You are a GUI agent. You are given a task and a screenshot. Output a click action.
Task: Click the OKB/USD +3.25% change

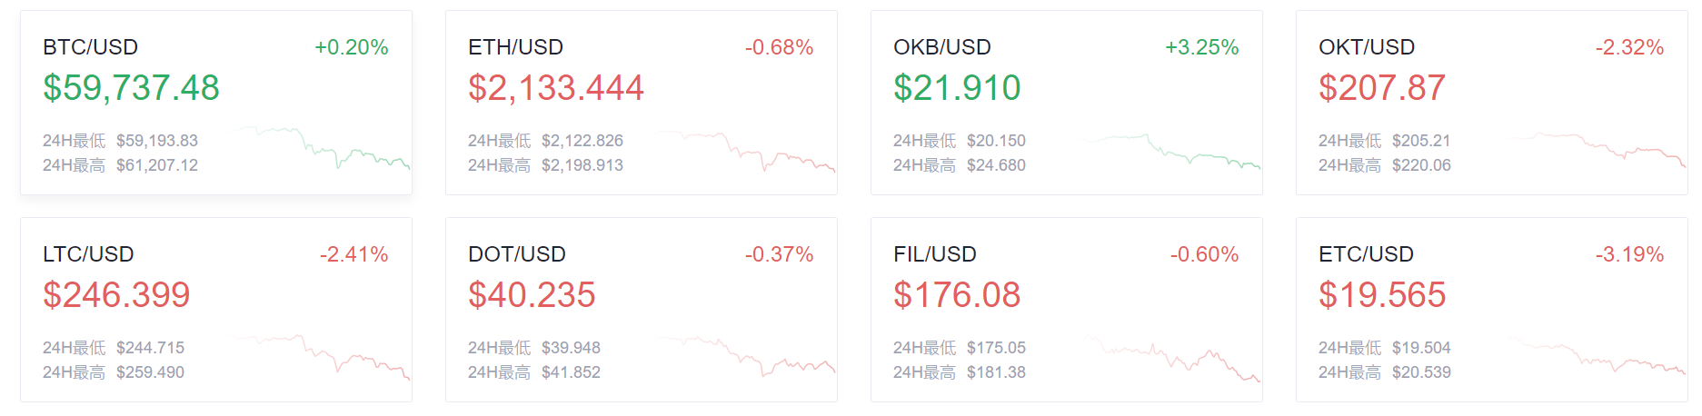[x=1202, y=47]
